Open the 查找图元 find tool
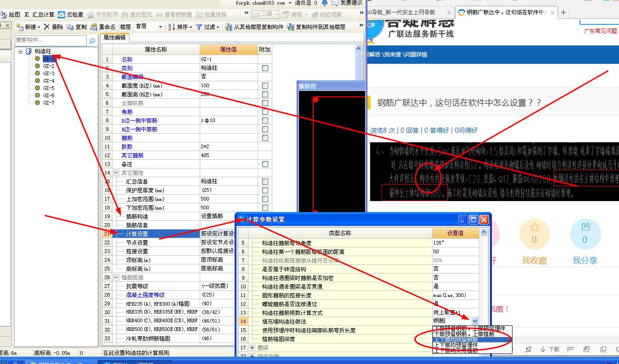This screenshot has height=364, width=619. 137,15
